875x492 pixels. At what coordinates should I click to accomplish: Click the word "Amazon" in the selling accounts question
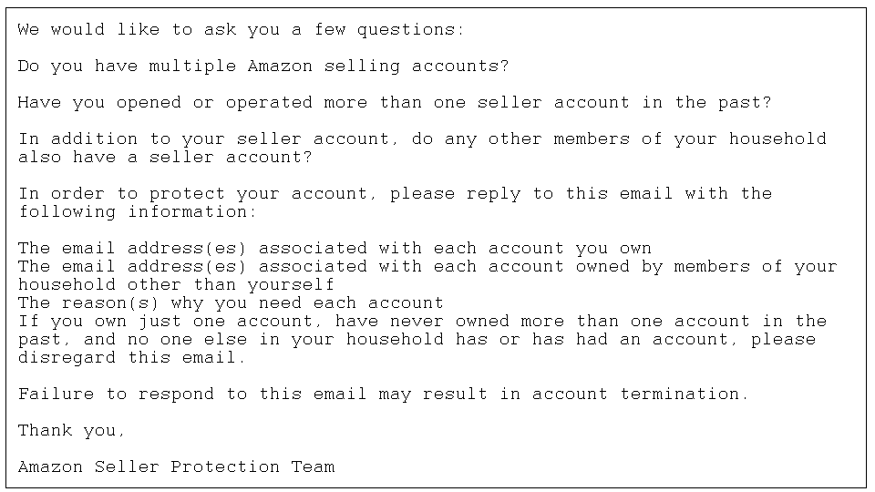tap(280, 66)
